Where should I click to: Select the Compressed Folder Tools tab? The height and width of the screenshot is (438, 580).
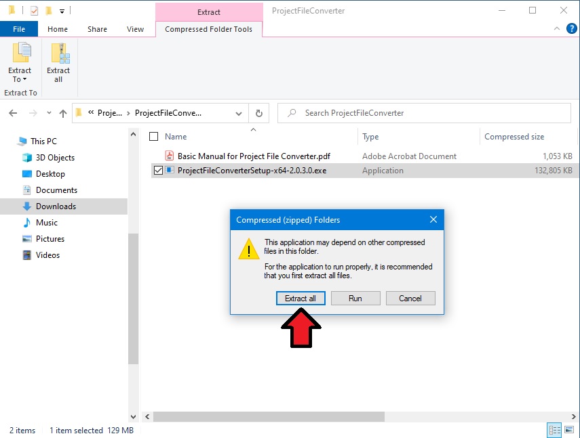pyautogui.click(x=209, y=29)
